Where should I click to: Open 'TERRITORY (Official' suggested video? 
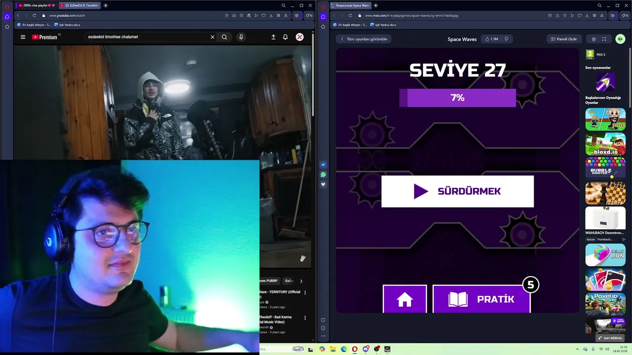coord(280,294)
